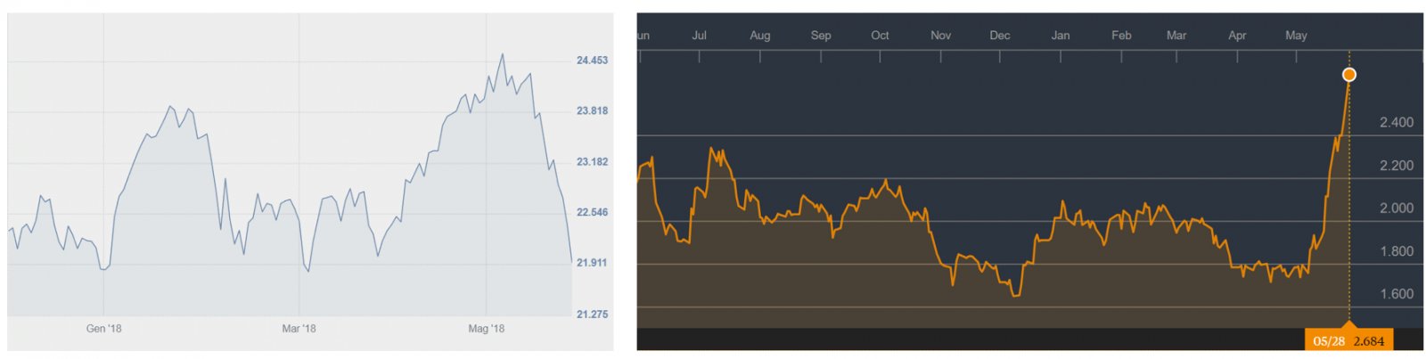Select the Nov month label on timeline
The width and height of the screenshot is (1426, 359).
click(x=940, y=36)
